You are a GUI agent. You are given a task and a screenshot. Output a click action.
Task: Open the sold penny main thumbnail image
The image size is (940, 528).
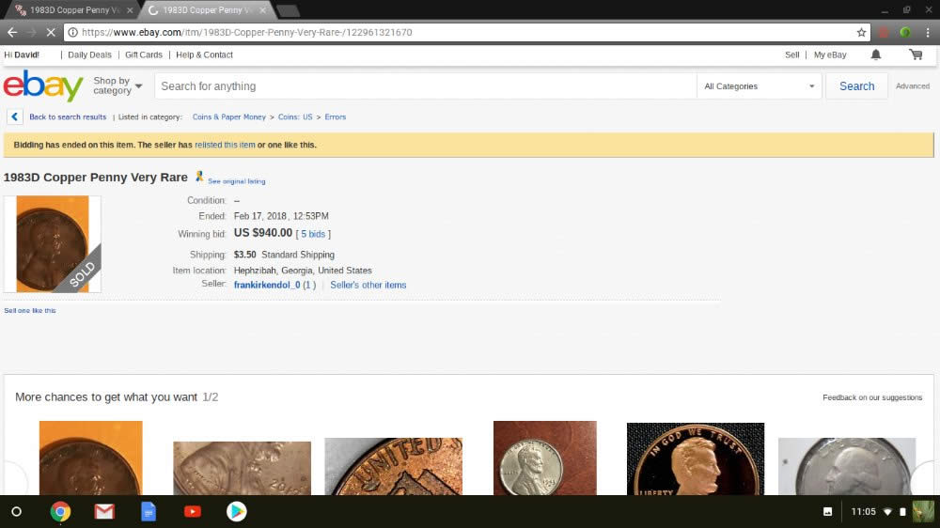(x=52, y=244)
